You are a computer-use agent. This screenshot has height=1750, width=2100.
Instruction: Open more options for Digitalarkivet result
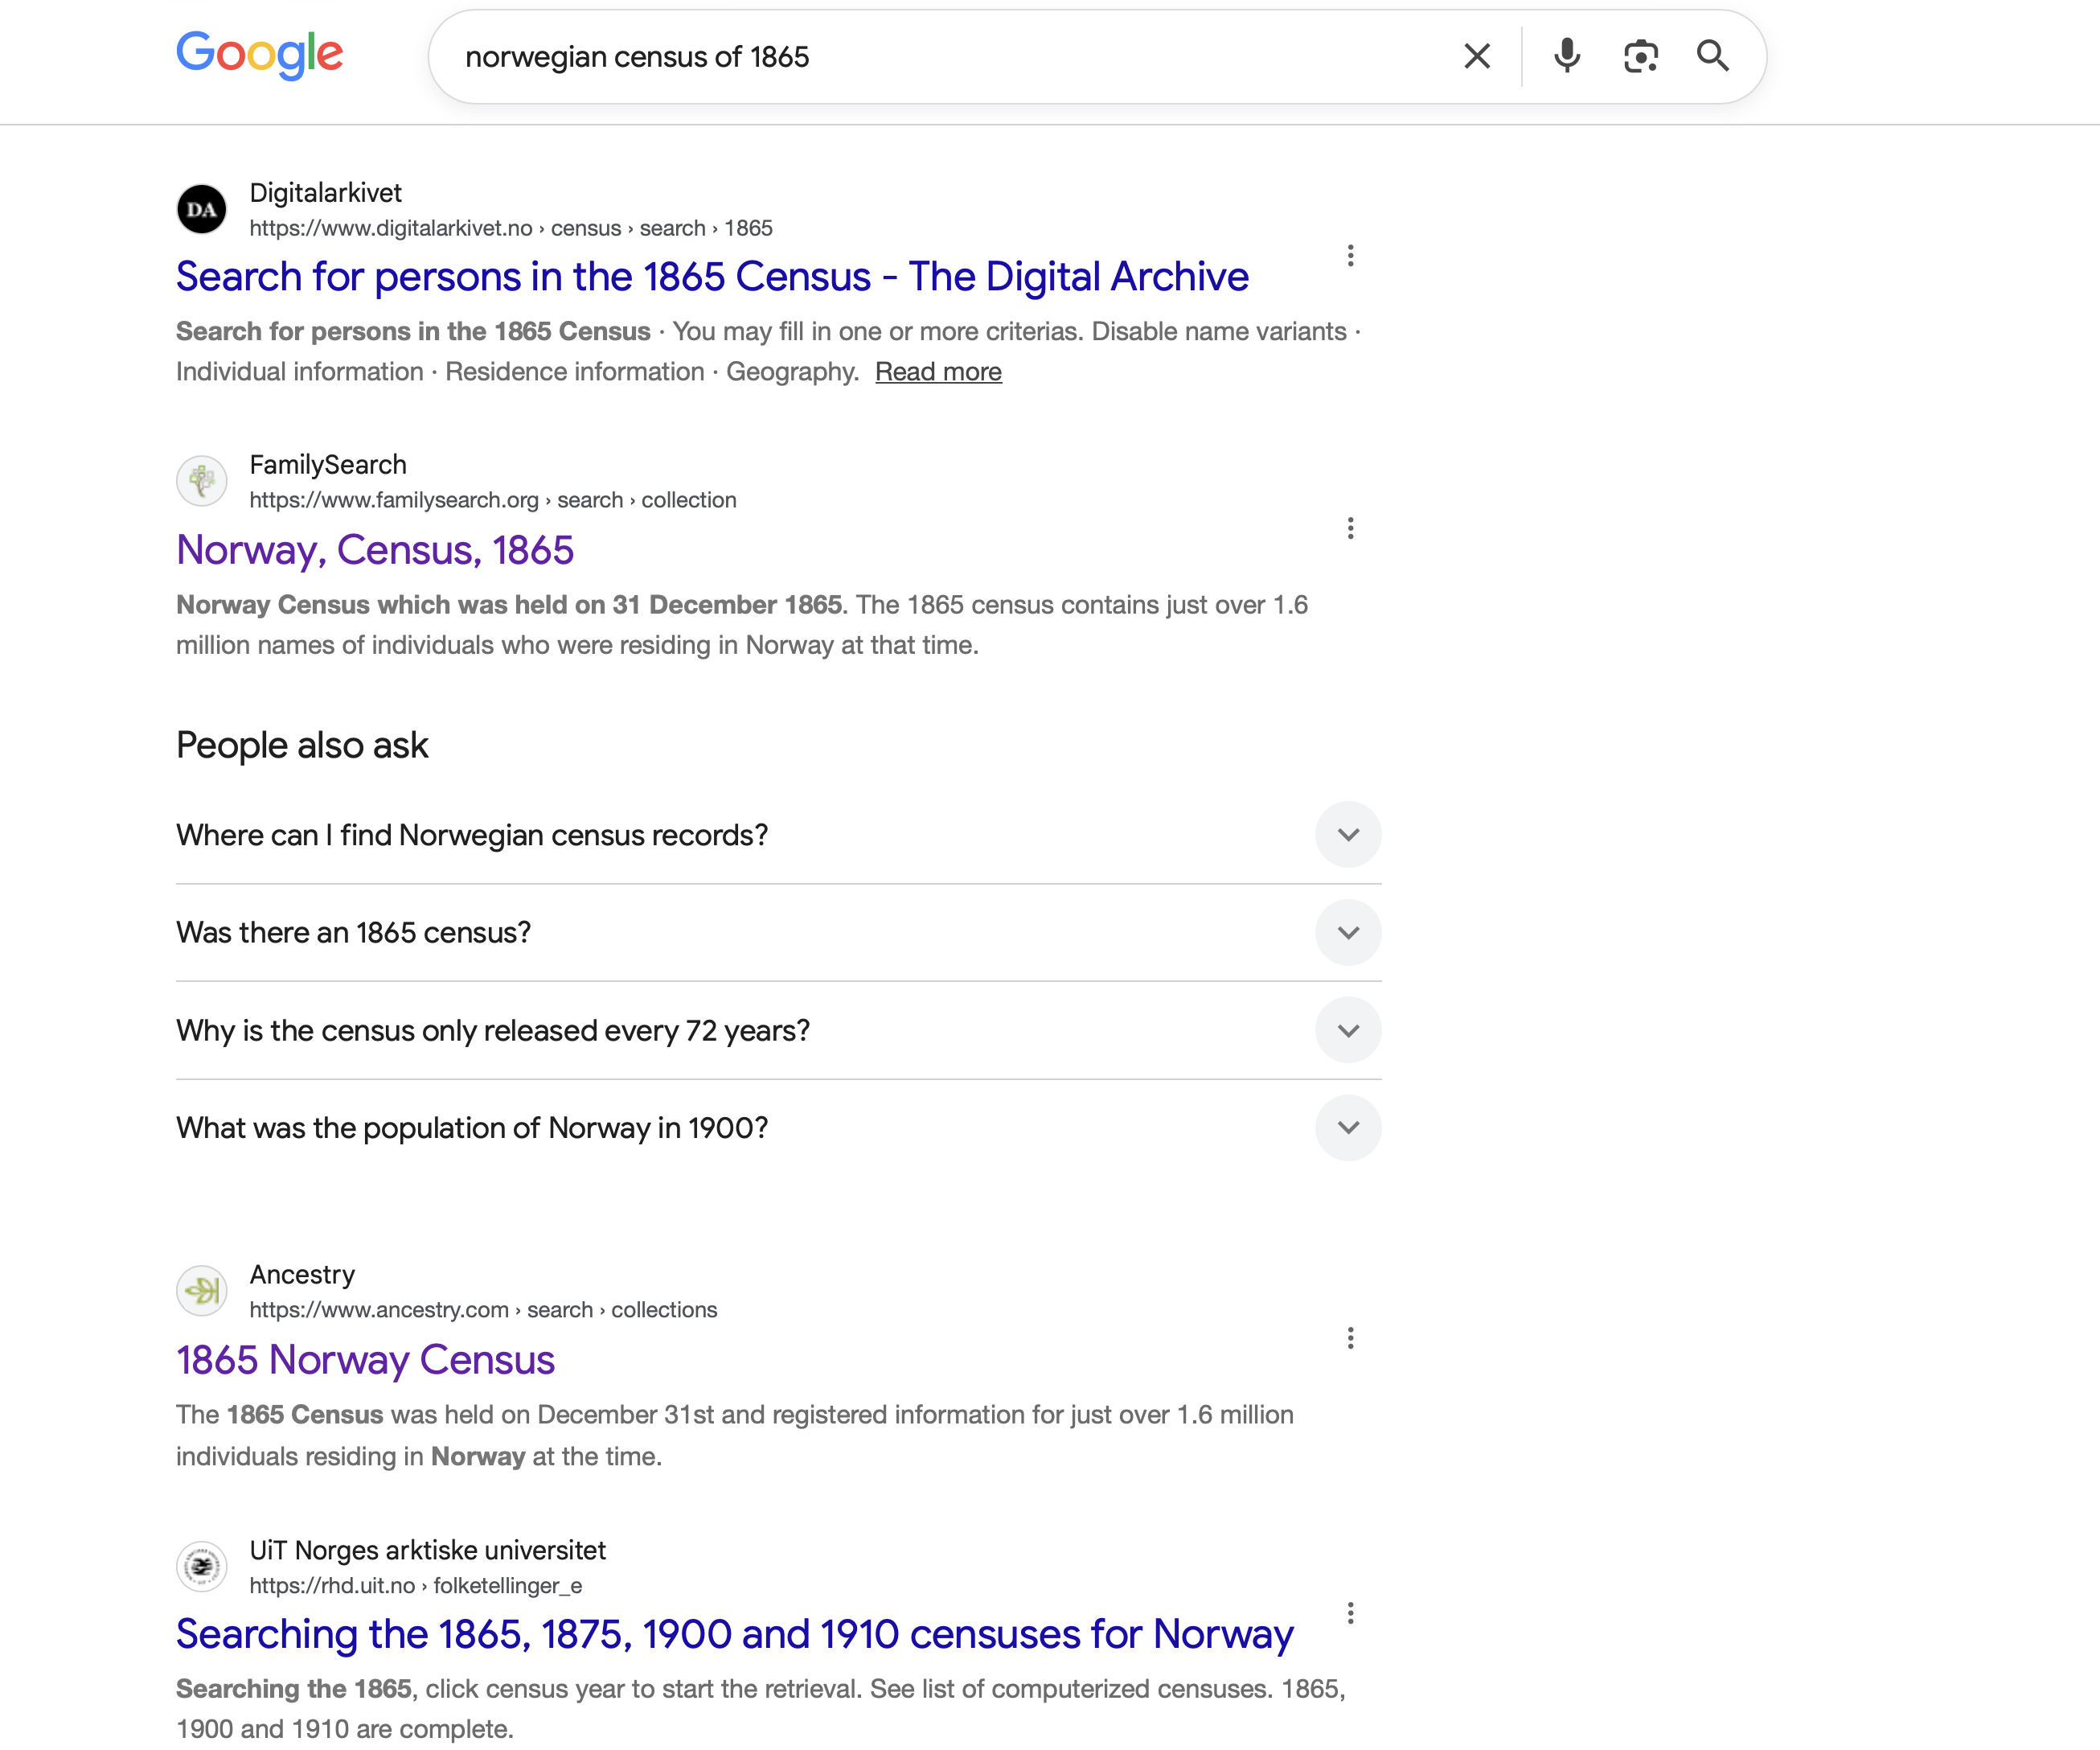[1350, 255]
